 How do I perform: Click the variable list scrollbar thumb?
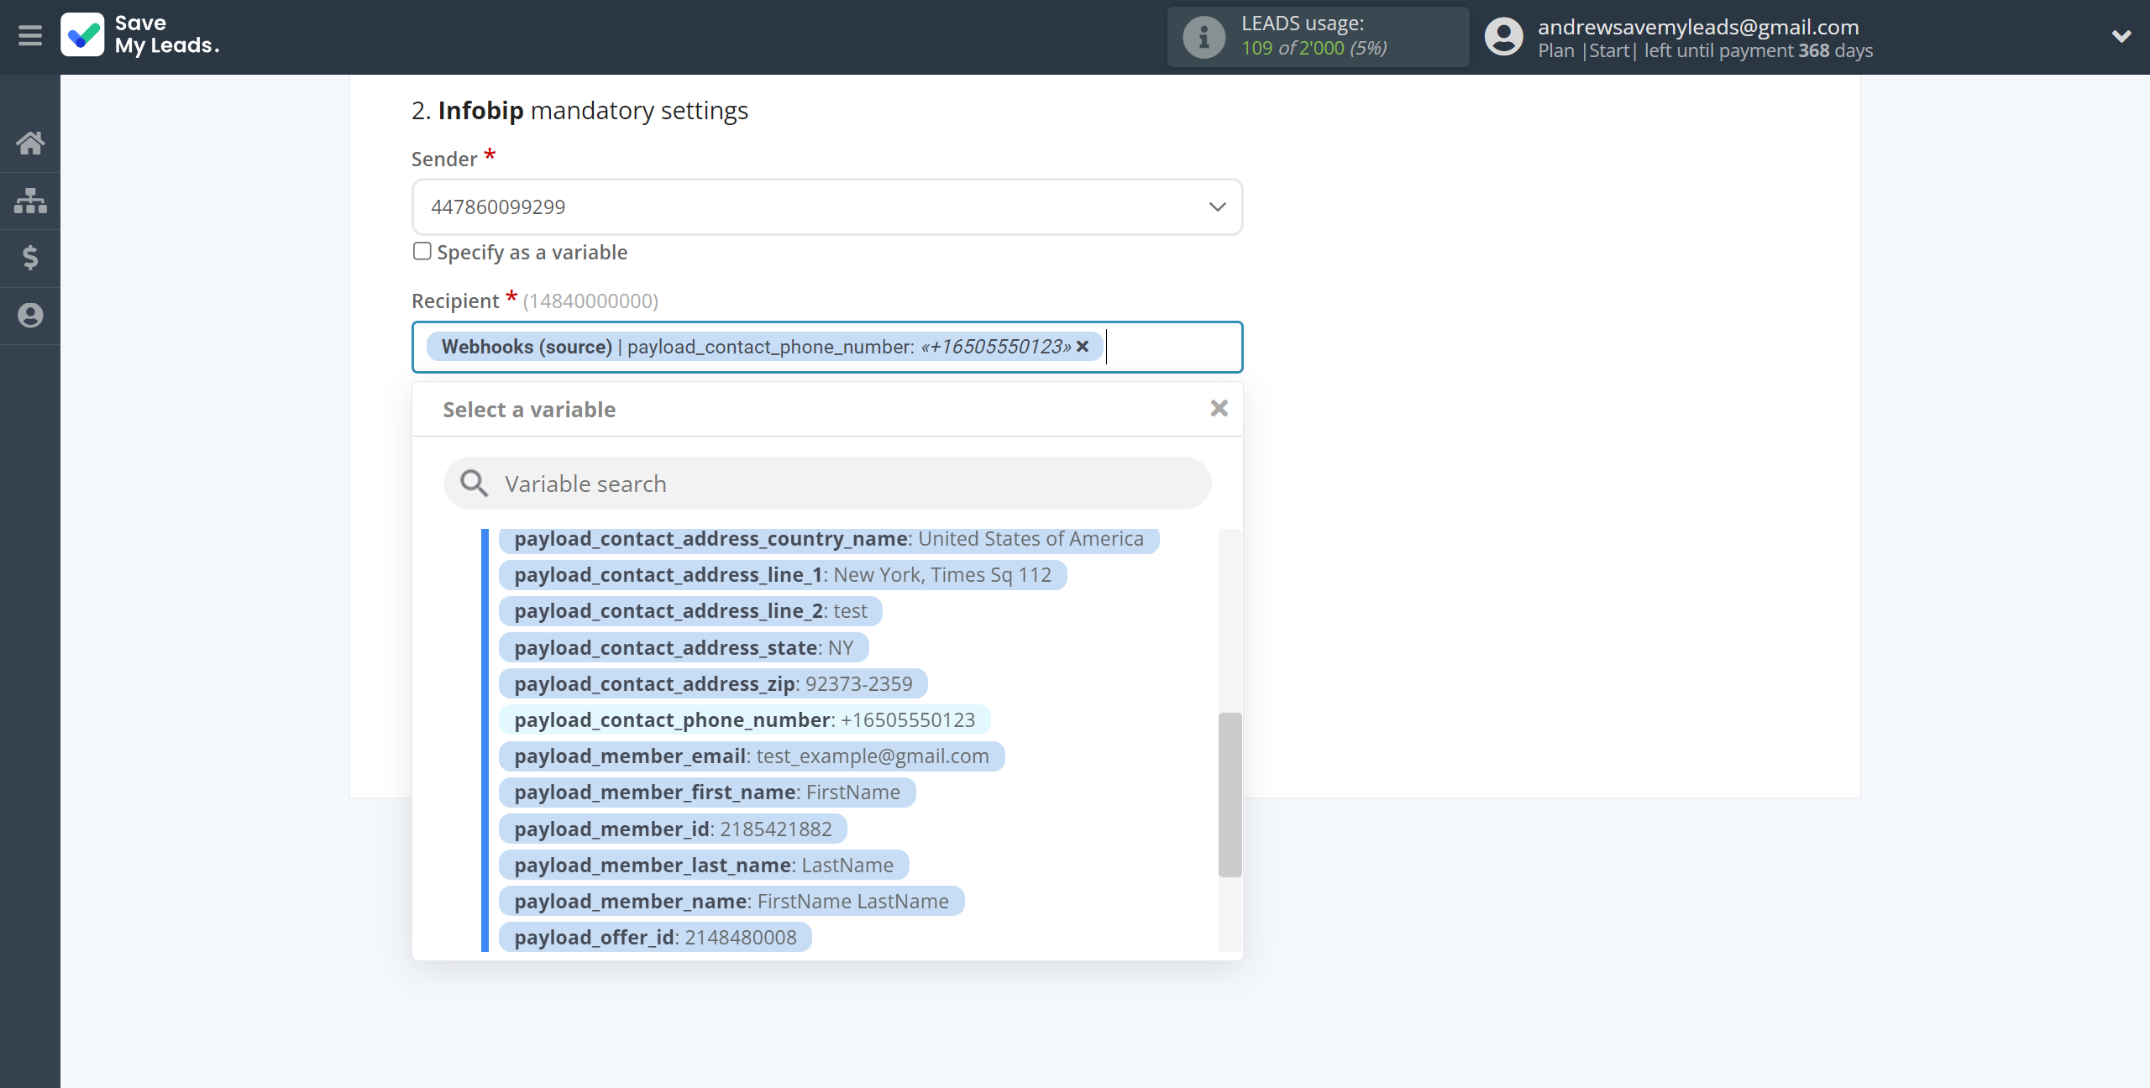(x=1230, y=794)
